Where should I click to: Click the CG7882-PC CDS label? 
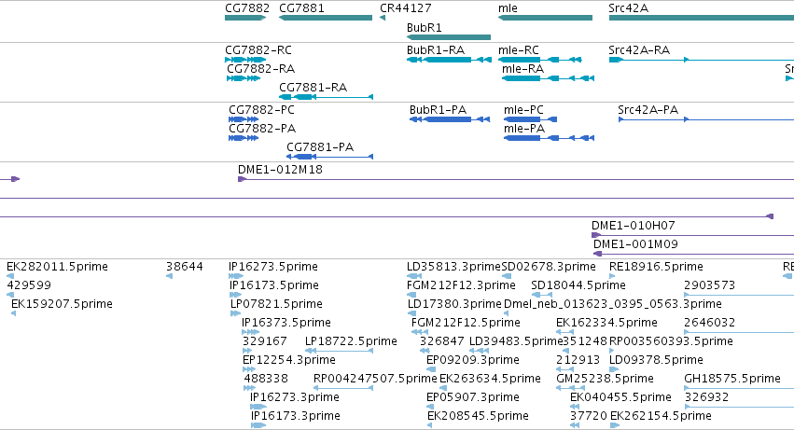(x=261, y=110)
